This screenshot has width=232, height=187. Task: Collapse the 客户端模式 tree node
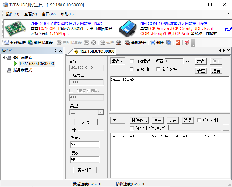tap(3, 57)
